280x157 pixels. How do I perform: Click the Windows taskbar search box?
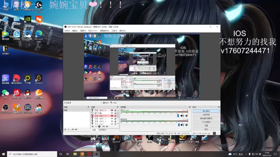click(x=32, y=154)
